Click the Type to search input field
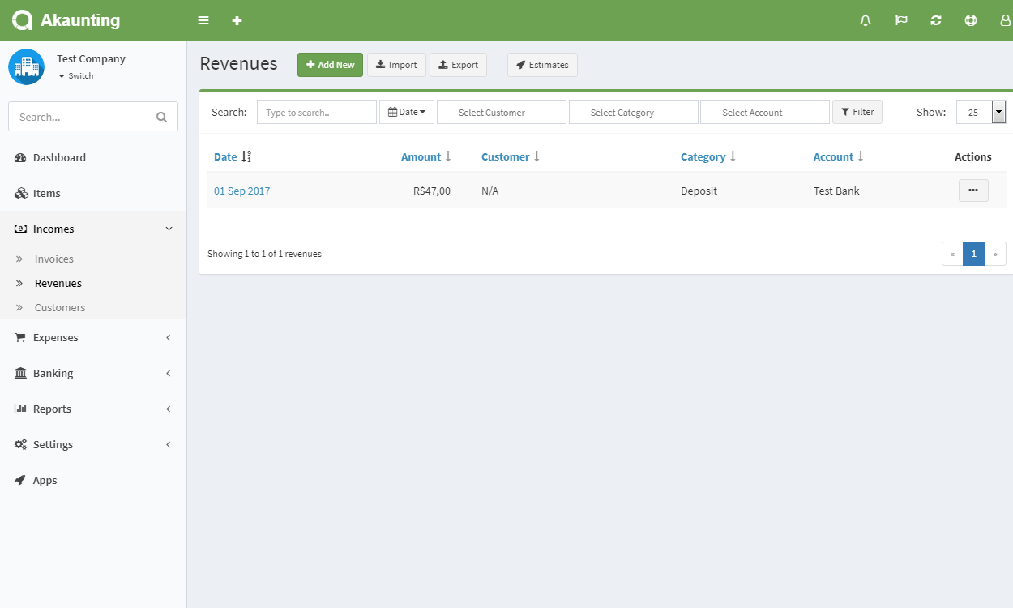 click(316, 113)
